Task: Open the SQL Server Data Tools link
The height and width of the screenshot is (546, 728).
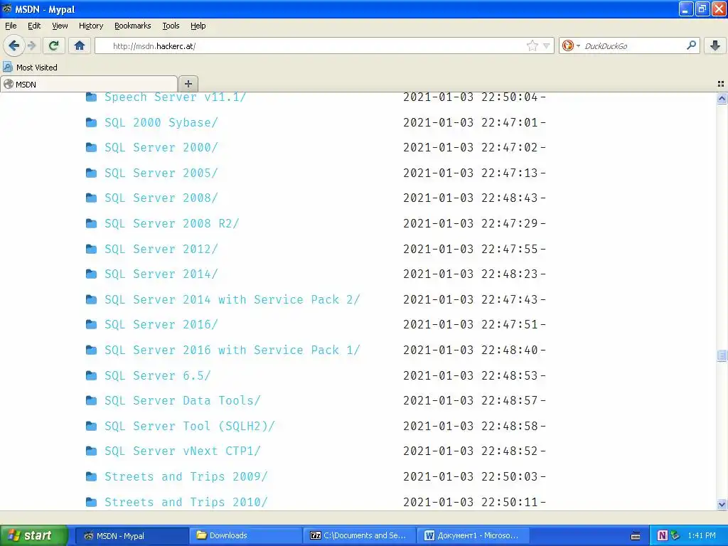Action: tap(183, 400)
